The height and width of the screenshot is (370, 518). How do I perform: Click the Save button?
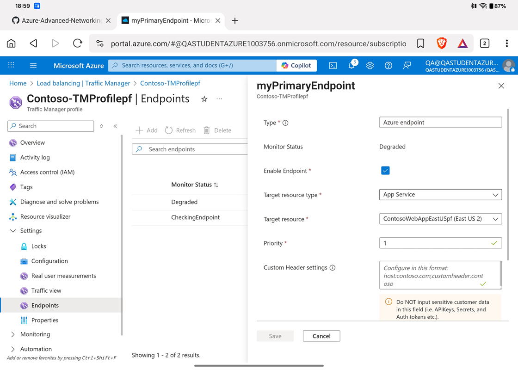tap(275, 336)
